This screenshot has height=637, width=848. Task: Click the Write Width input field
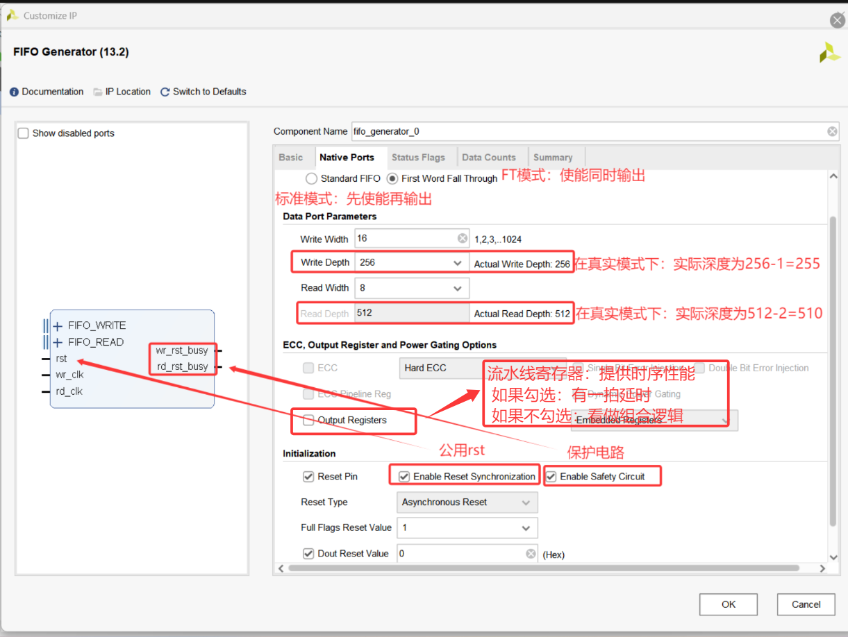[x=412, y=238]
